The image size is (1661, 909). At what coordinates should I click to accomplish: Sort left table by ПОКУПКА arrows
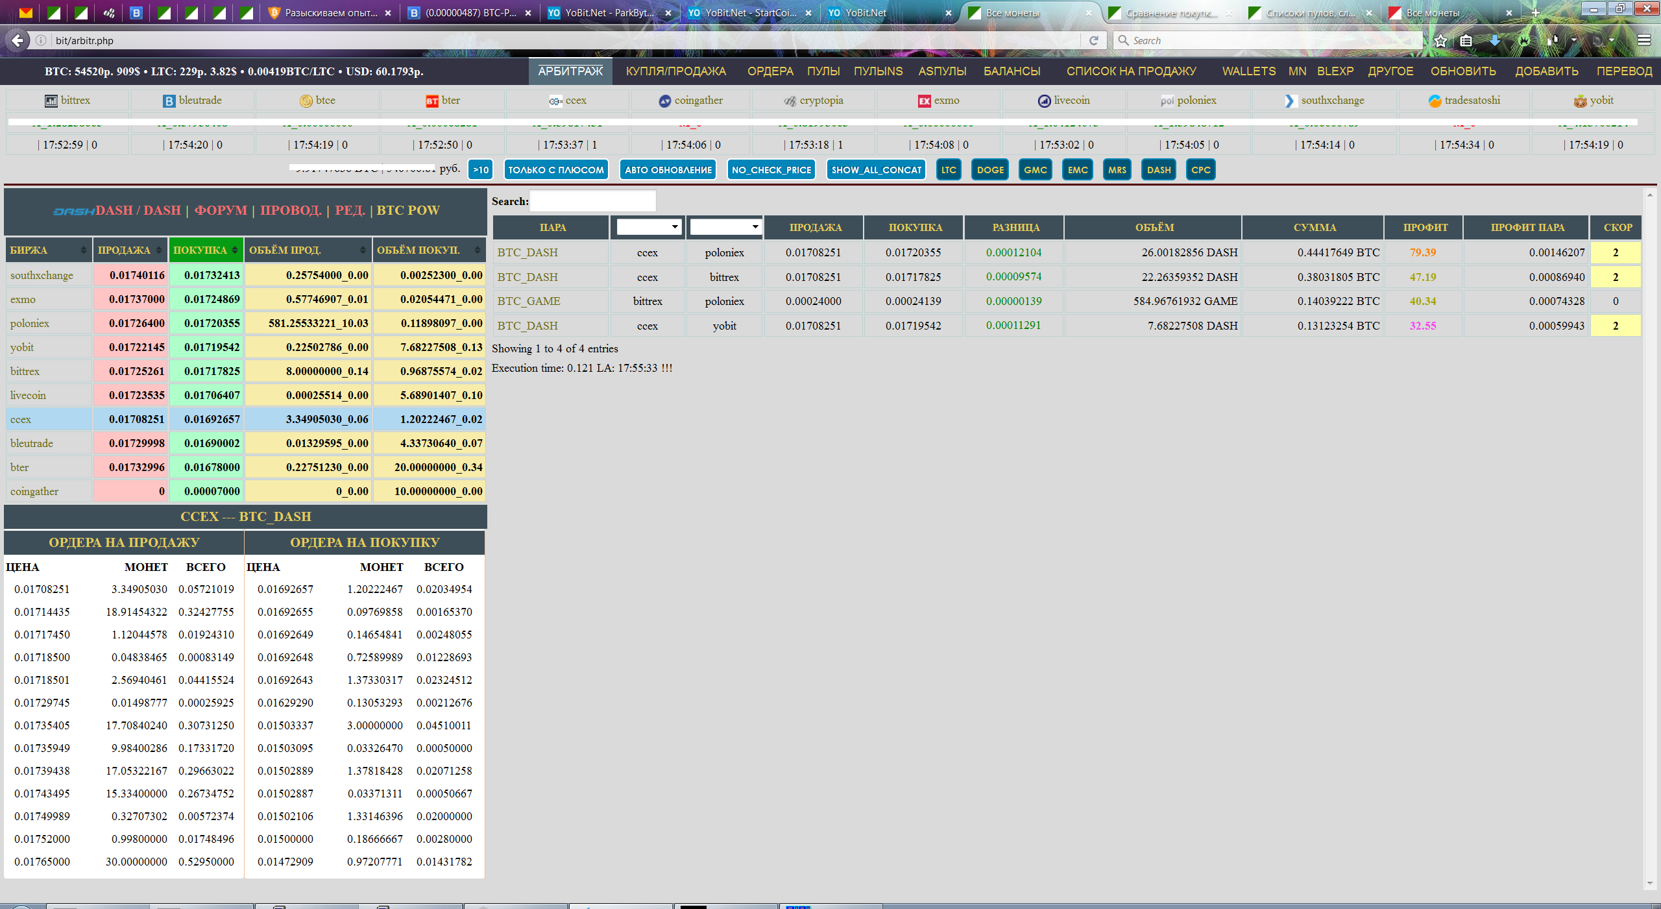pyautogui.click(x=235, y=250)
